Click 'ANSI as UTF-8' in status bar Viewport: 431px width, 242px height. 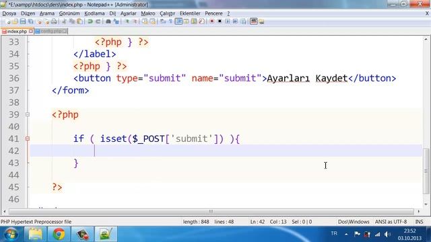391,222
